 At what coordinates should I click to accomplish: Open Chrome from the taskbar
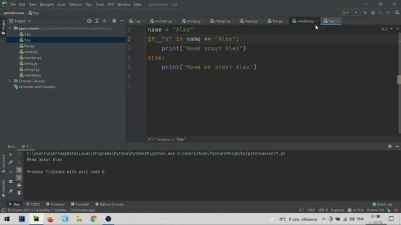[x=93, y=219]
